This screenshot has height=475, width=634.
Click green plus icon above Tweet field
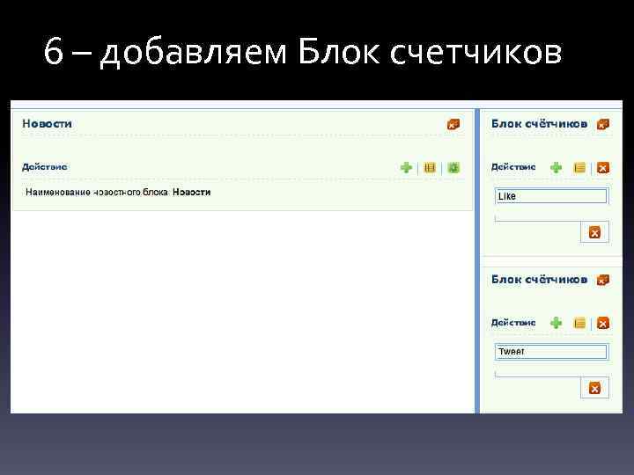coord(557,323)
